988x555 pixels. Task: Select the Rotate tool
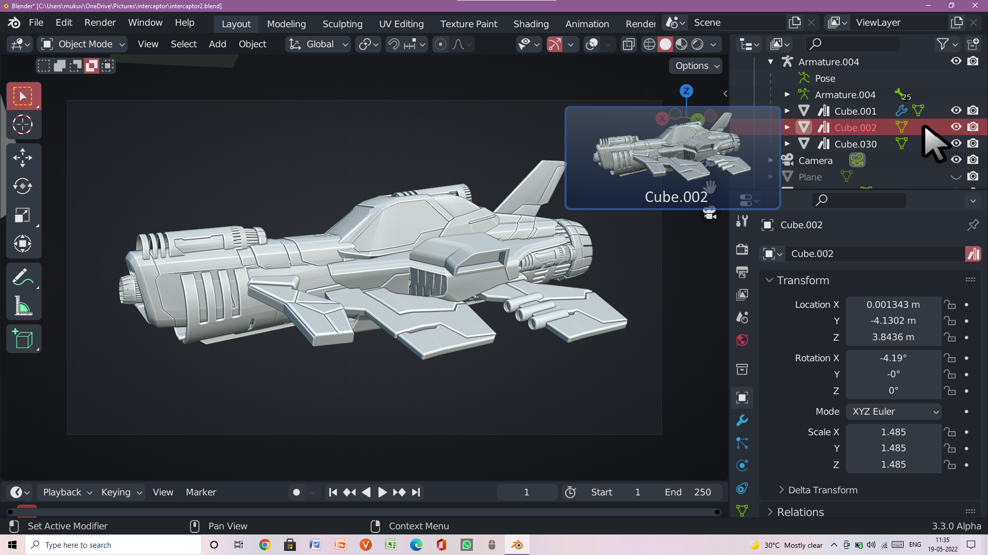23,186
